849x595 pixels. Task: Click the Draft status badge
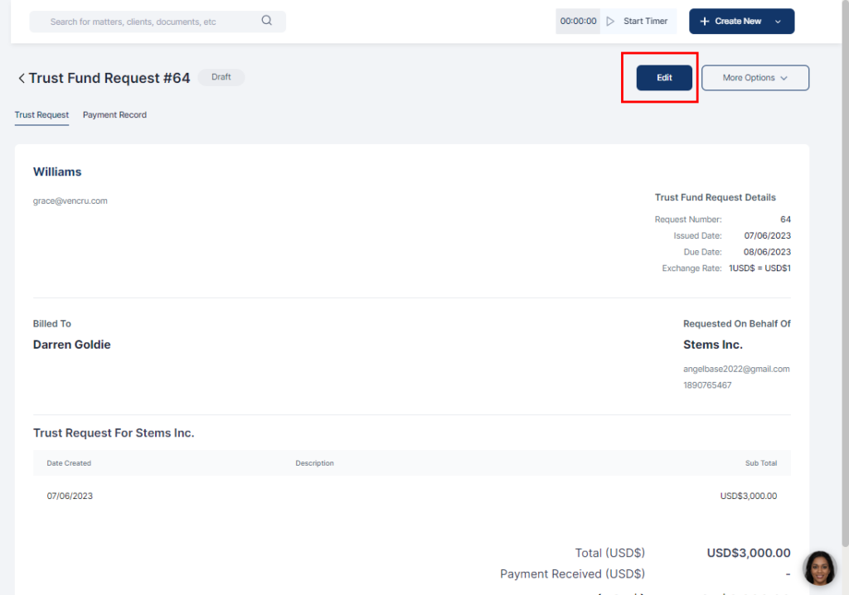(221, 77)
